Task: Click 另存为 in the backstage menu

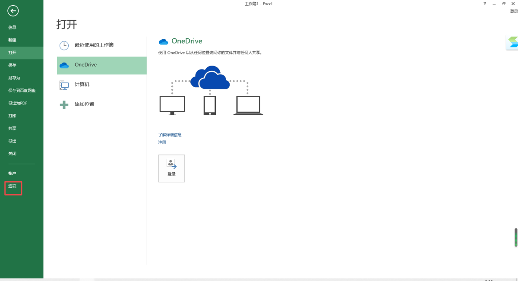Action: (14, 78)
